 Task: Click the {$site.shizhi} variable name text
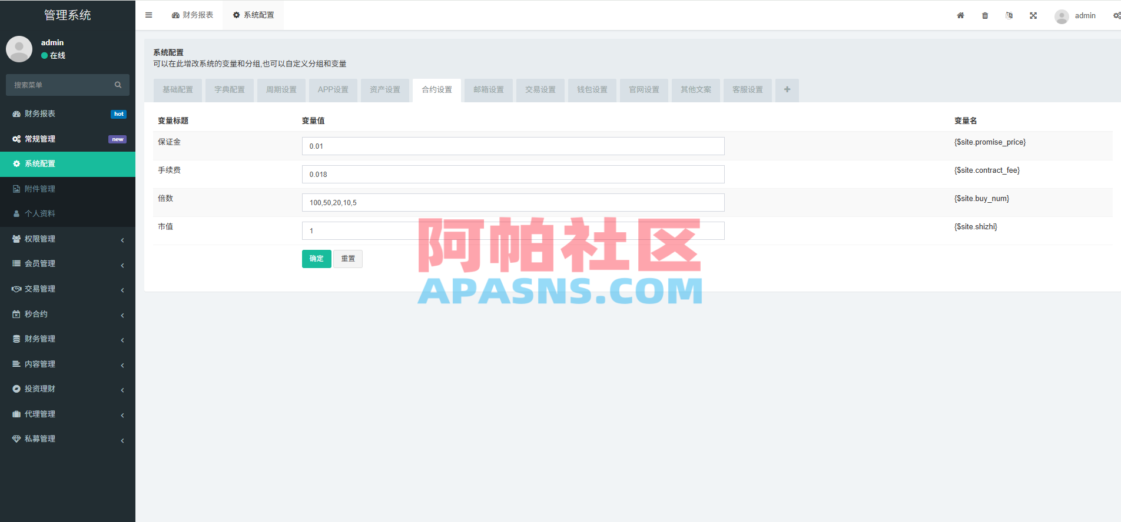[x=976, y=226]
